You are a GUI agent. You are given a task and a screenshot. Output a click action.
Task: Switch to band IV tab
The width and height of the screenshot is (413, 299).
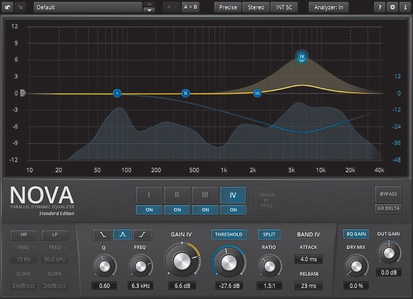(x=233, y=195)
